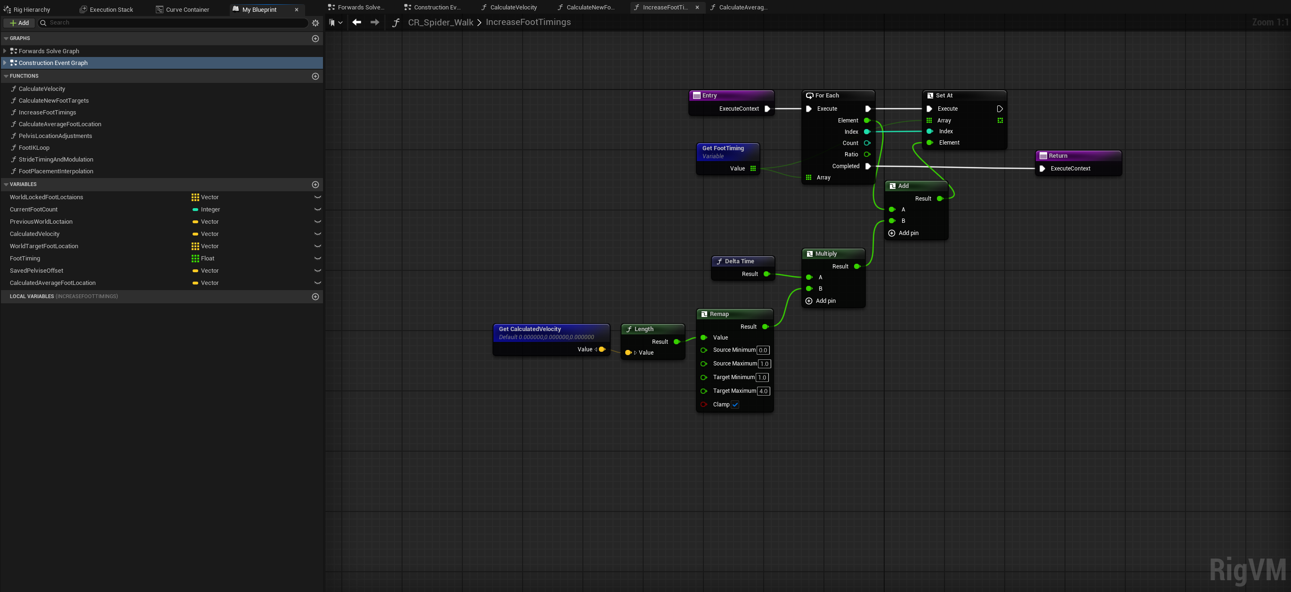Image resolution: width=1291 pixels, height=592 pixels.
Task: Toggle visibility eye for CalculatedAverageFootLocation variable
Action: [x=317, y=283]
